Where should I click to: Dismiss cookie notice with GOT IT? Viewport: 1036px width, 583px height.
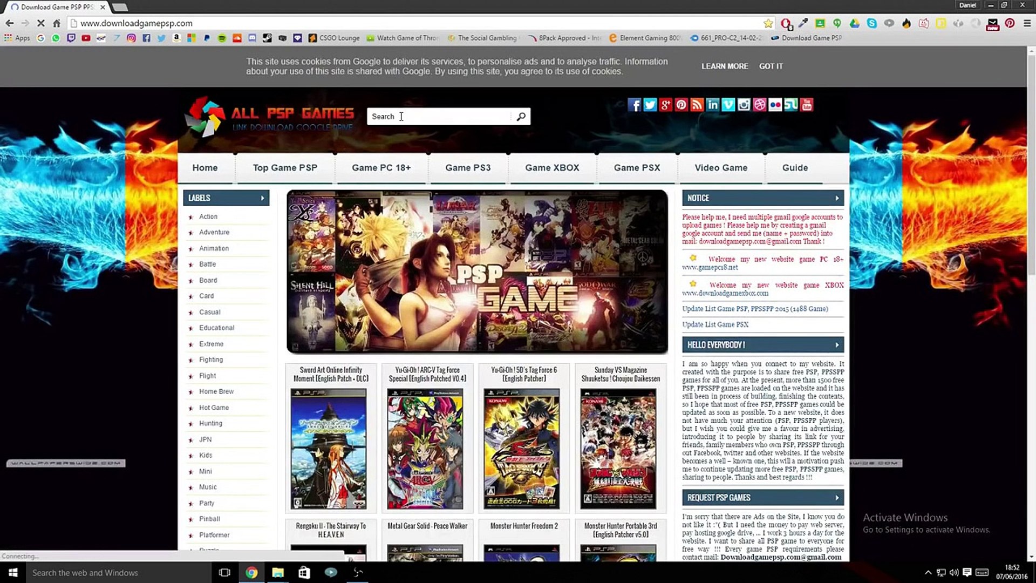tap(771, 66)
